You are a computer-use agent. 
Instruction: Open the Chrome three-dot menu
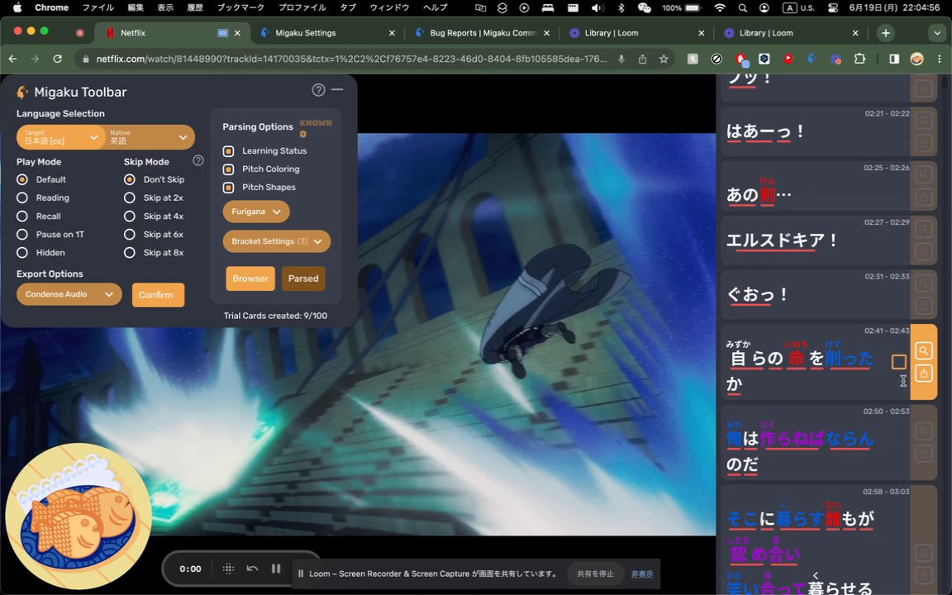[940, 59]
